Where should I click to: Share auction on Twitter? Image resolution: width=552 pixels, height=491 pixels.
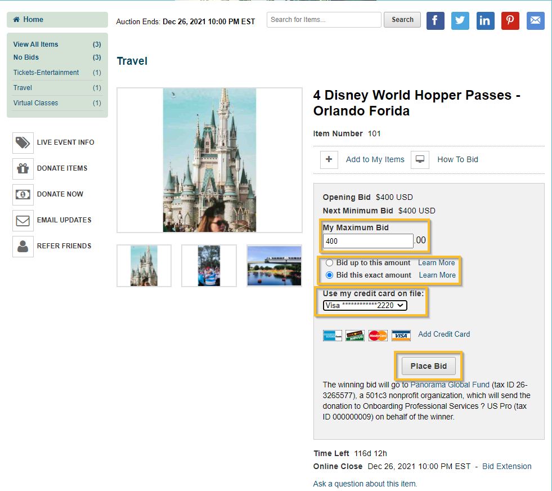pos(460,21)
